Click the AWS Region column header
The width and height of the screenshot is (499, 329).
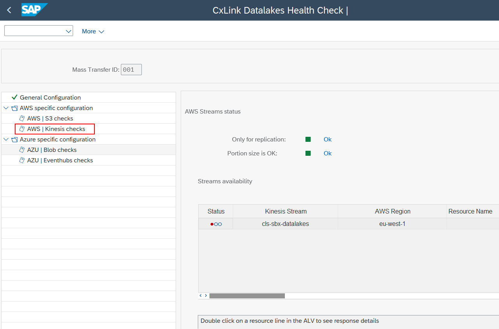point(393,211)
